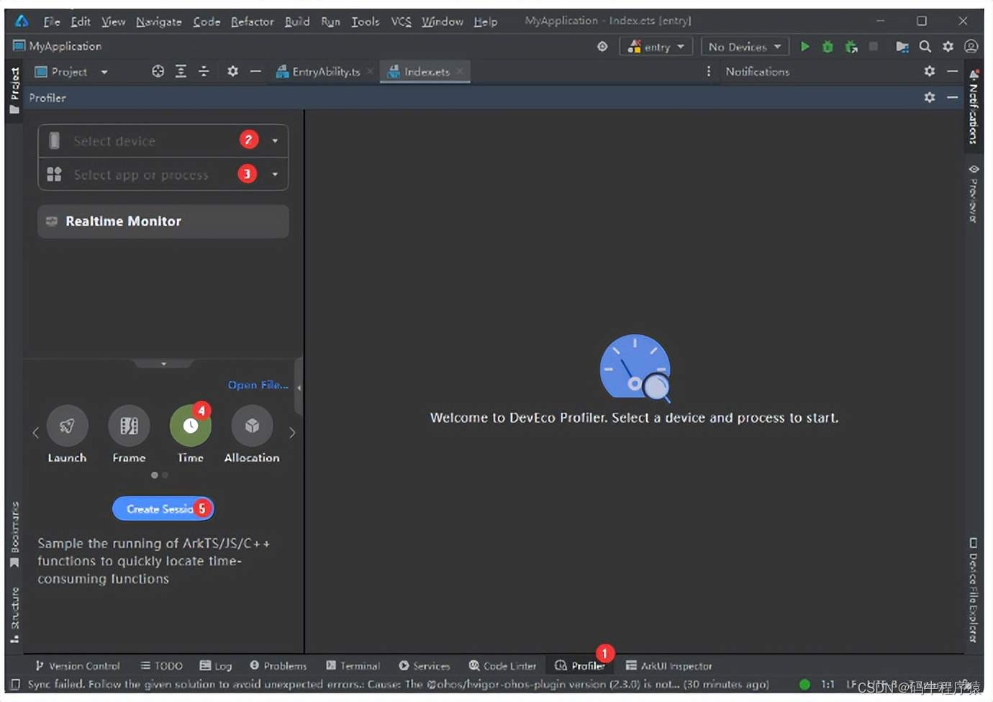Click the locate target crosshair icon near entry
This screenshot has height=702, width=993.
point(602,47)
